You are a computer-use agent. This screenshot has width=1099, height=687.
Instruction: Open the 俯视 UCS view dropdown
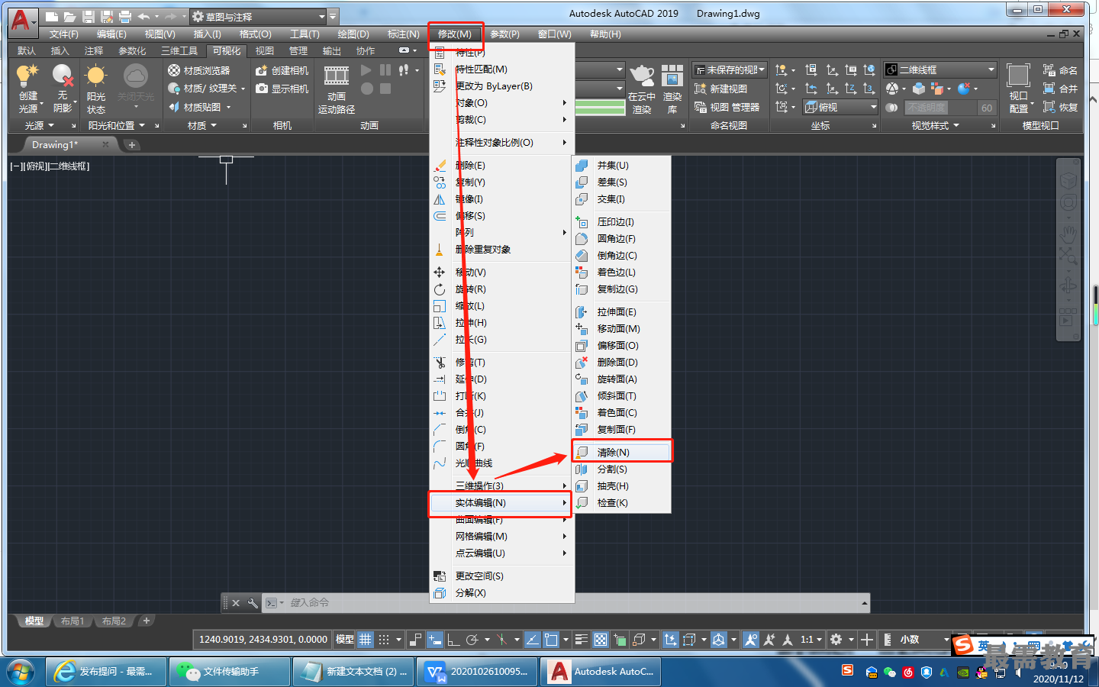[x=841, y=107]
